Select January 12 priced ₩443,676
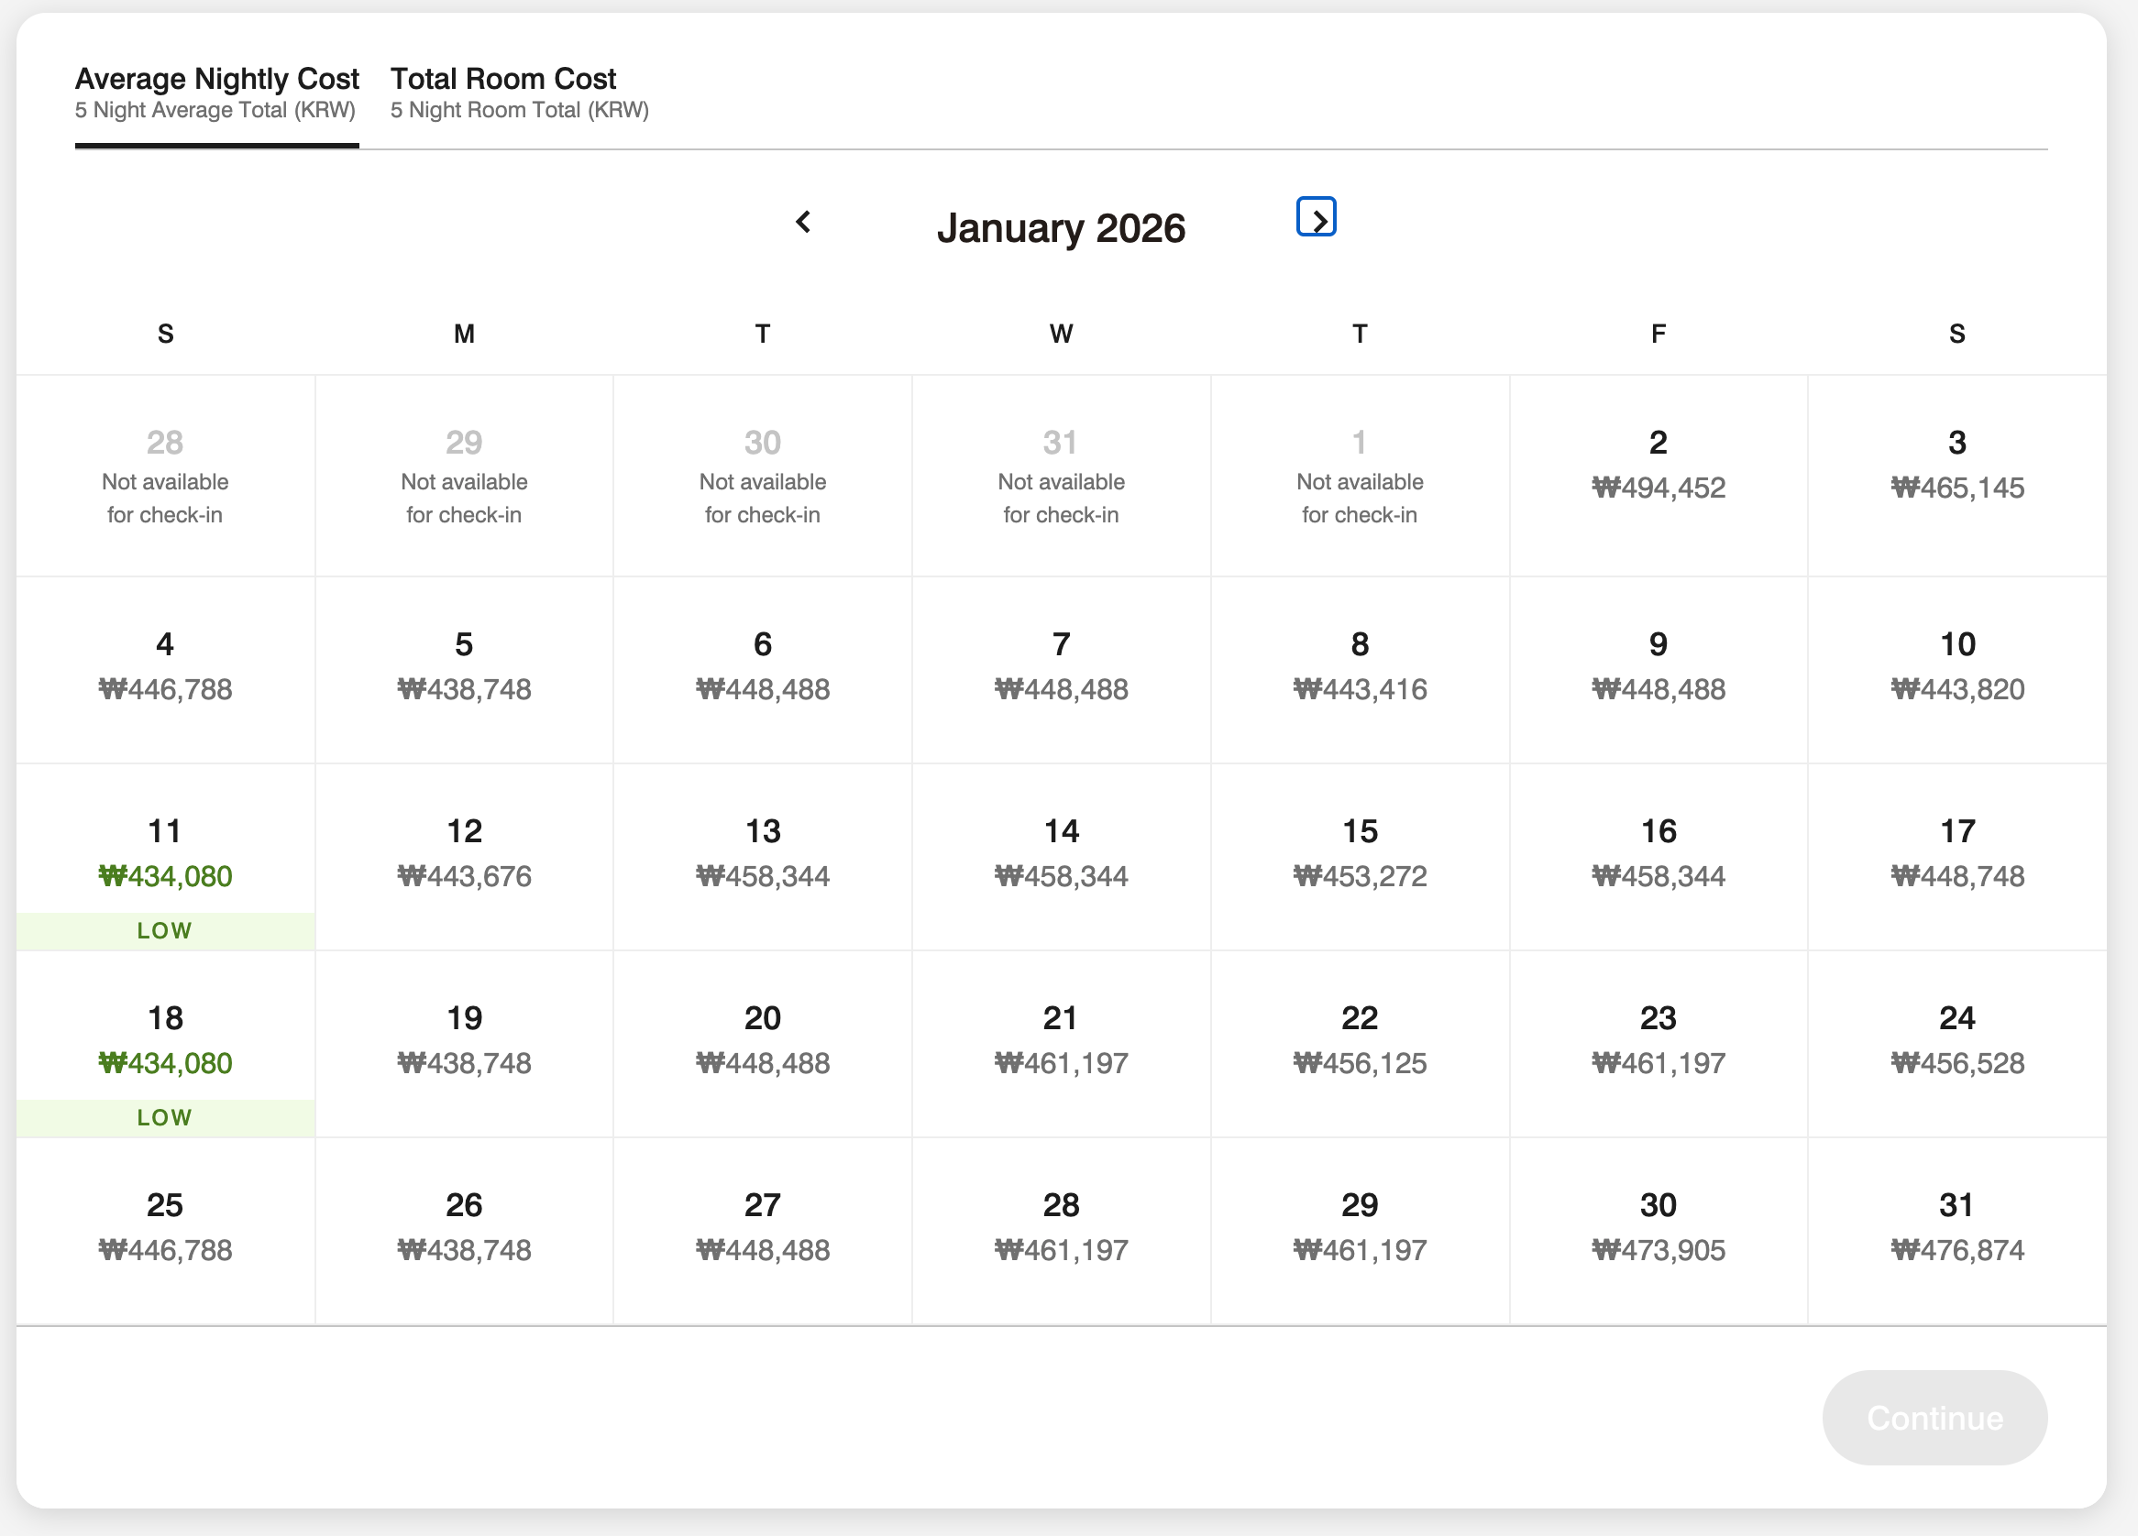Viewport: 2138px width, 1536px height. point(464,854)
